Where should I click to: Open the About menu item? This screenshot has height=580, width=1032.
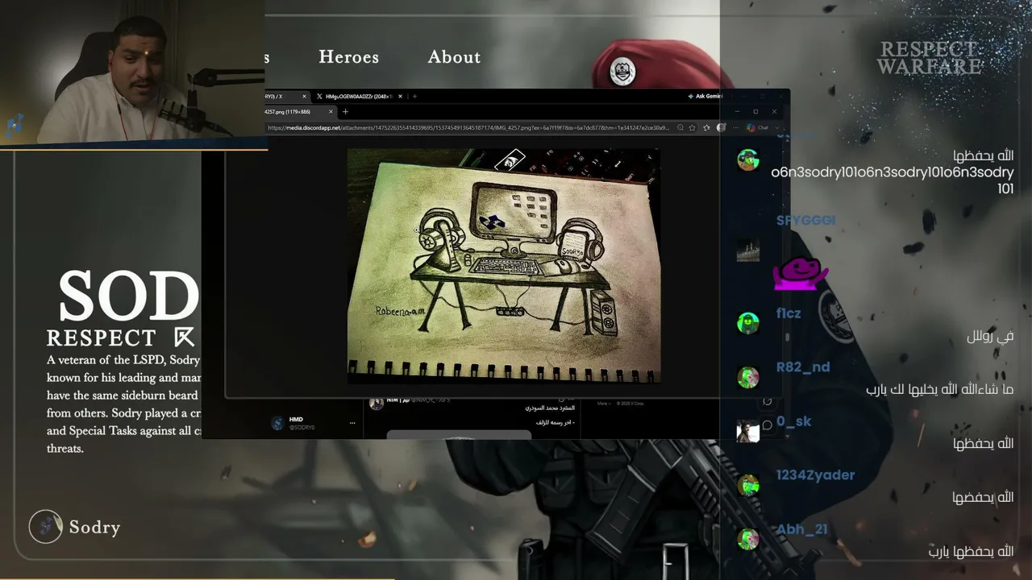(454, 57)
